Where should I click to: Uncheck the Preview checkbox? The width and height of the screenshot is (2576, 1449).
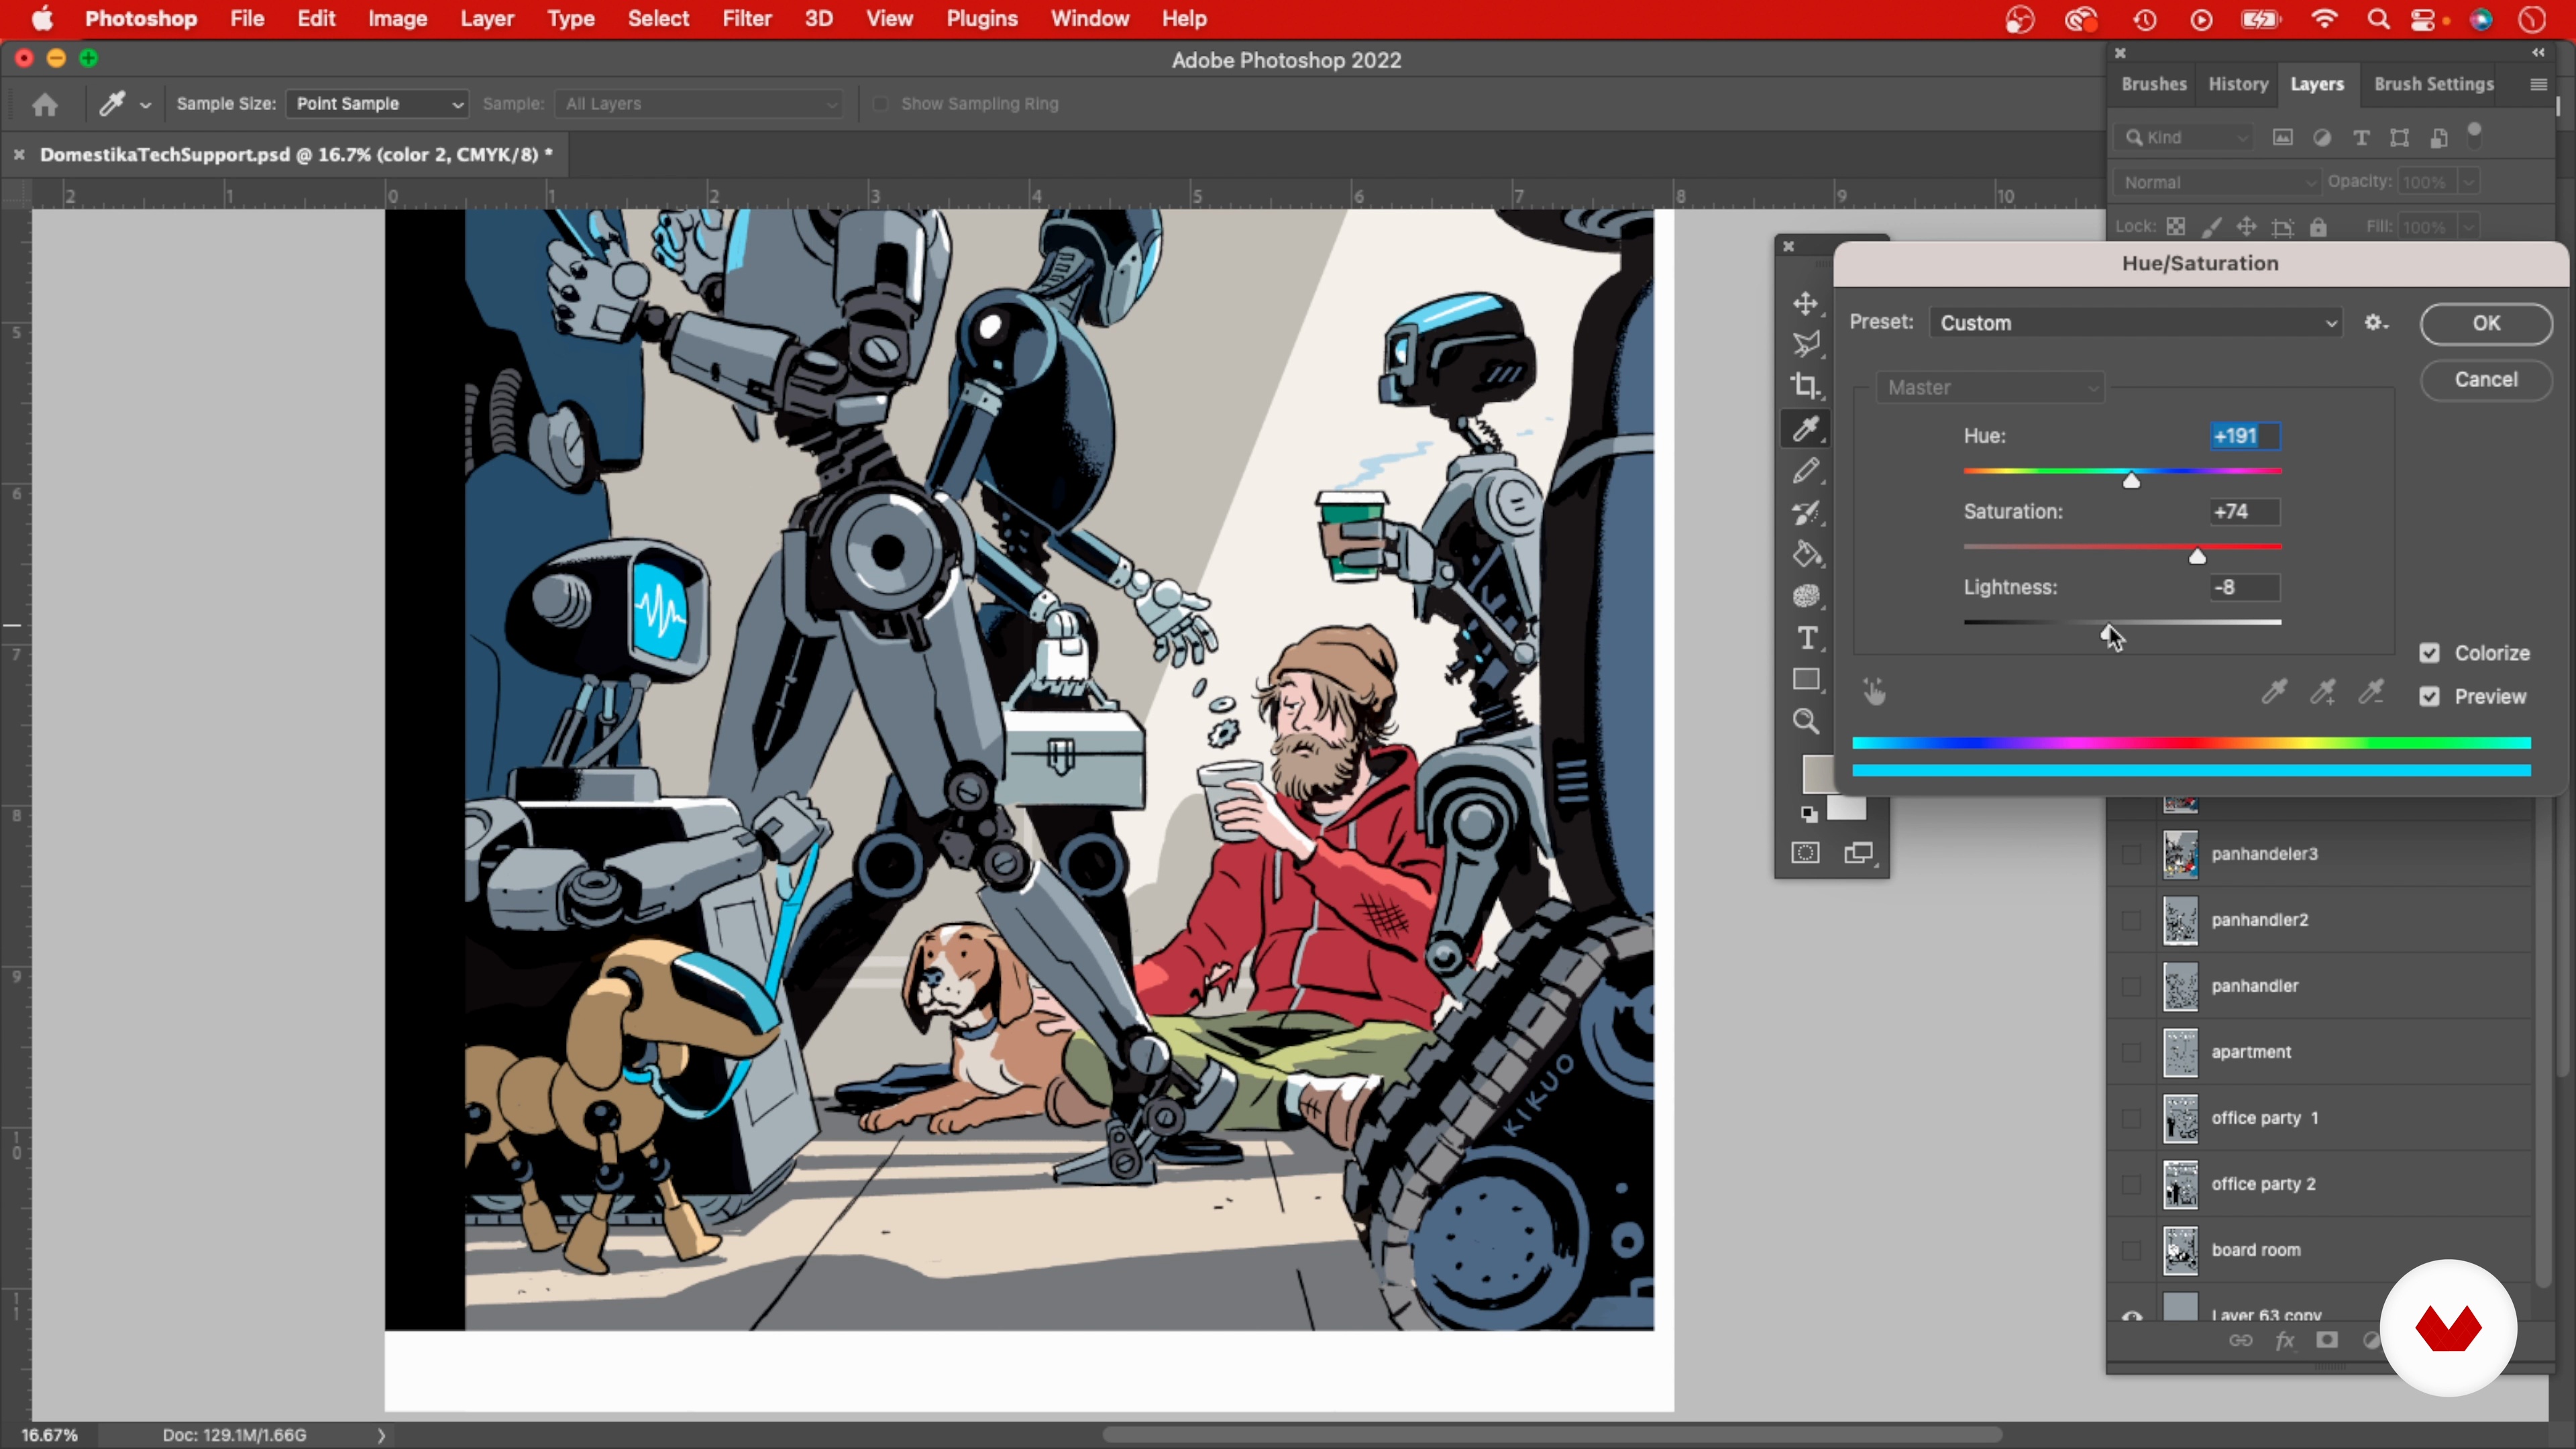pyautogui.click(x=2429, y=696)
